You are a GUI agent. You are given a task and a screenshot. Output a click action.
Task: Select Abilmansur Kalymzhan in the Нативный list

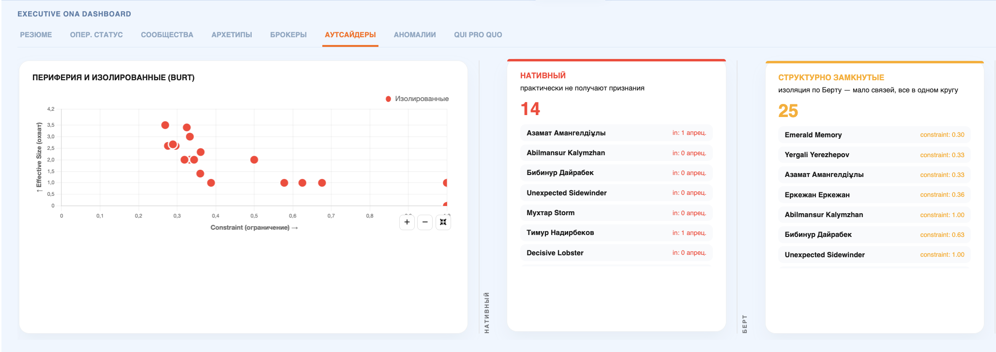(x=616, y=153)
